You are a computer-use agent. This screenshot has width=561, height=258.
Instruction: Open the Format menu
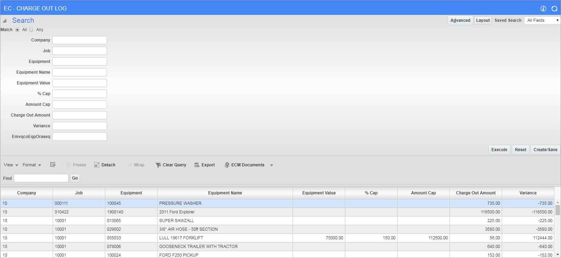(32, 165)
